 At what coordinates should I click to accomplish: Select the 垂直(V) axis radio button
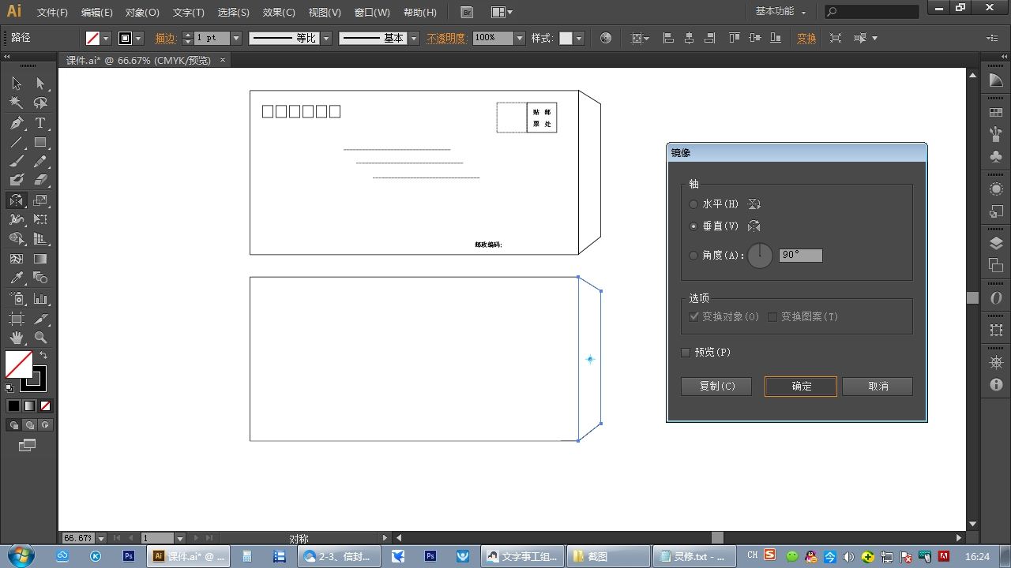(x=693, y=226)
